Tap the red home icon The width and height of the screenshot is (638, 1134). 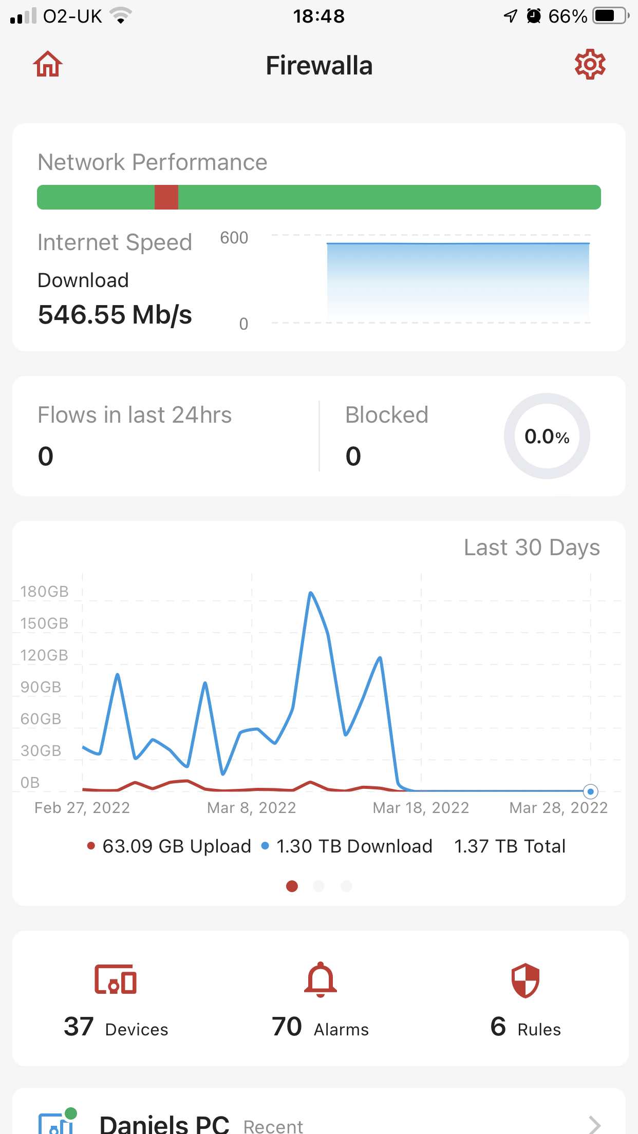pos(48,65)
